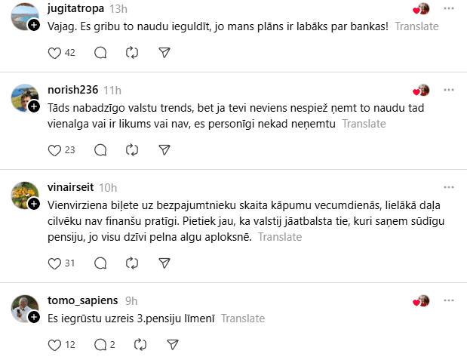Open vinairseit's profile from username

(x=72, y=187)
